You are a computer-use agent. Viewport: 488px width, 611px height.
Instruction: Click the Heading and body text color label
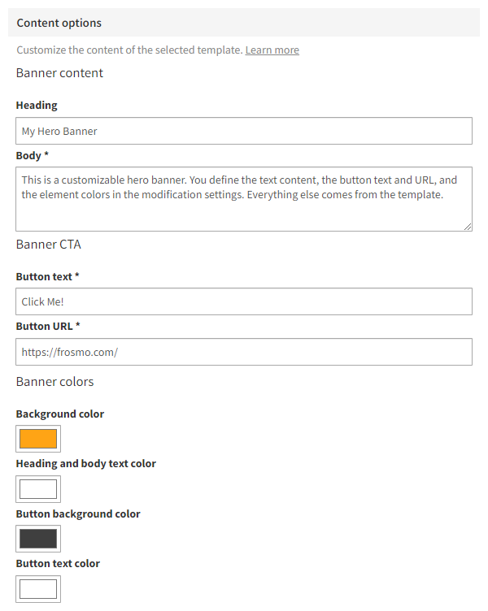(x=85, y=463)
